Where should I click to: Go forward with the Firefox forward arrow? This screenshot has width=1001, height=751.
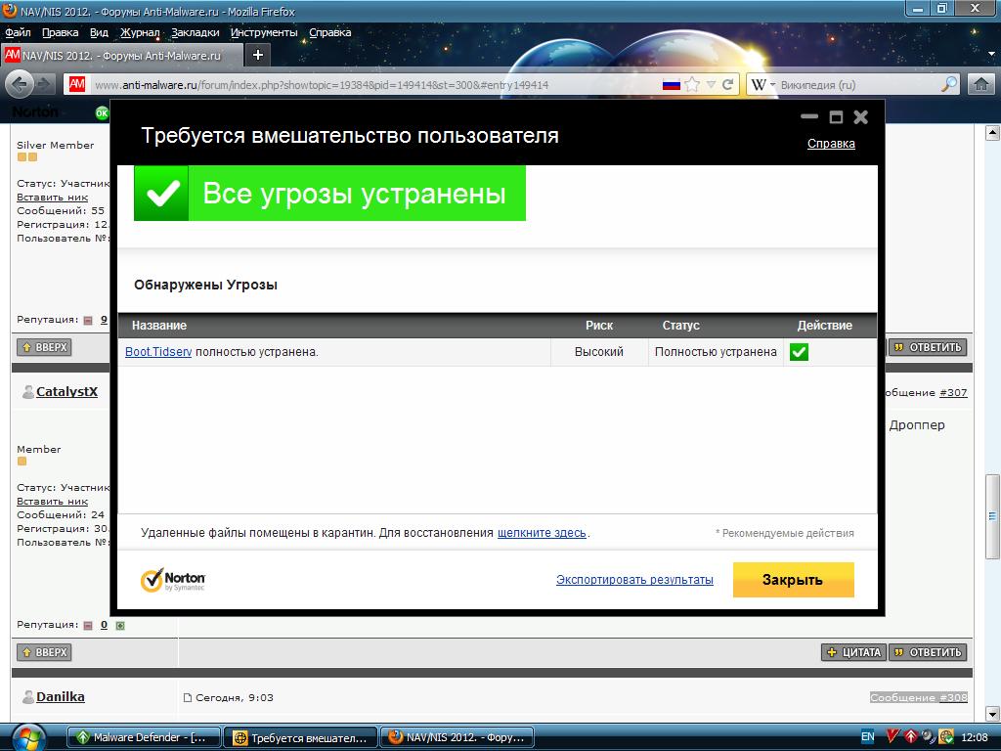click(x=44, y=84)
